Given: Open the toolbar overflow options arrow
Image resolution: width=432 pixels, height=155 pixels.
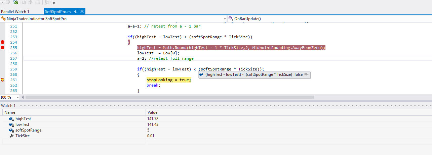Looking at the screenshot, I should pos(54,3).
